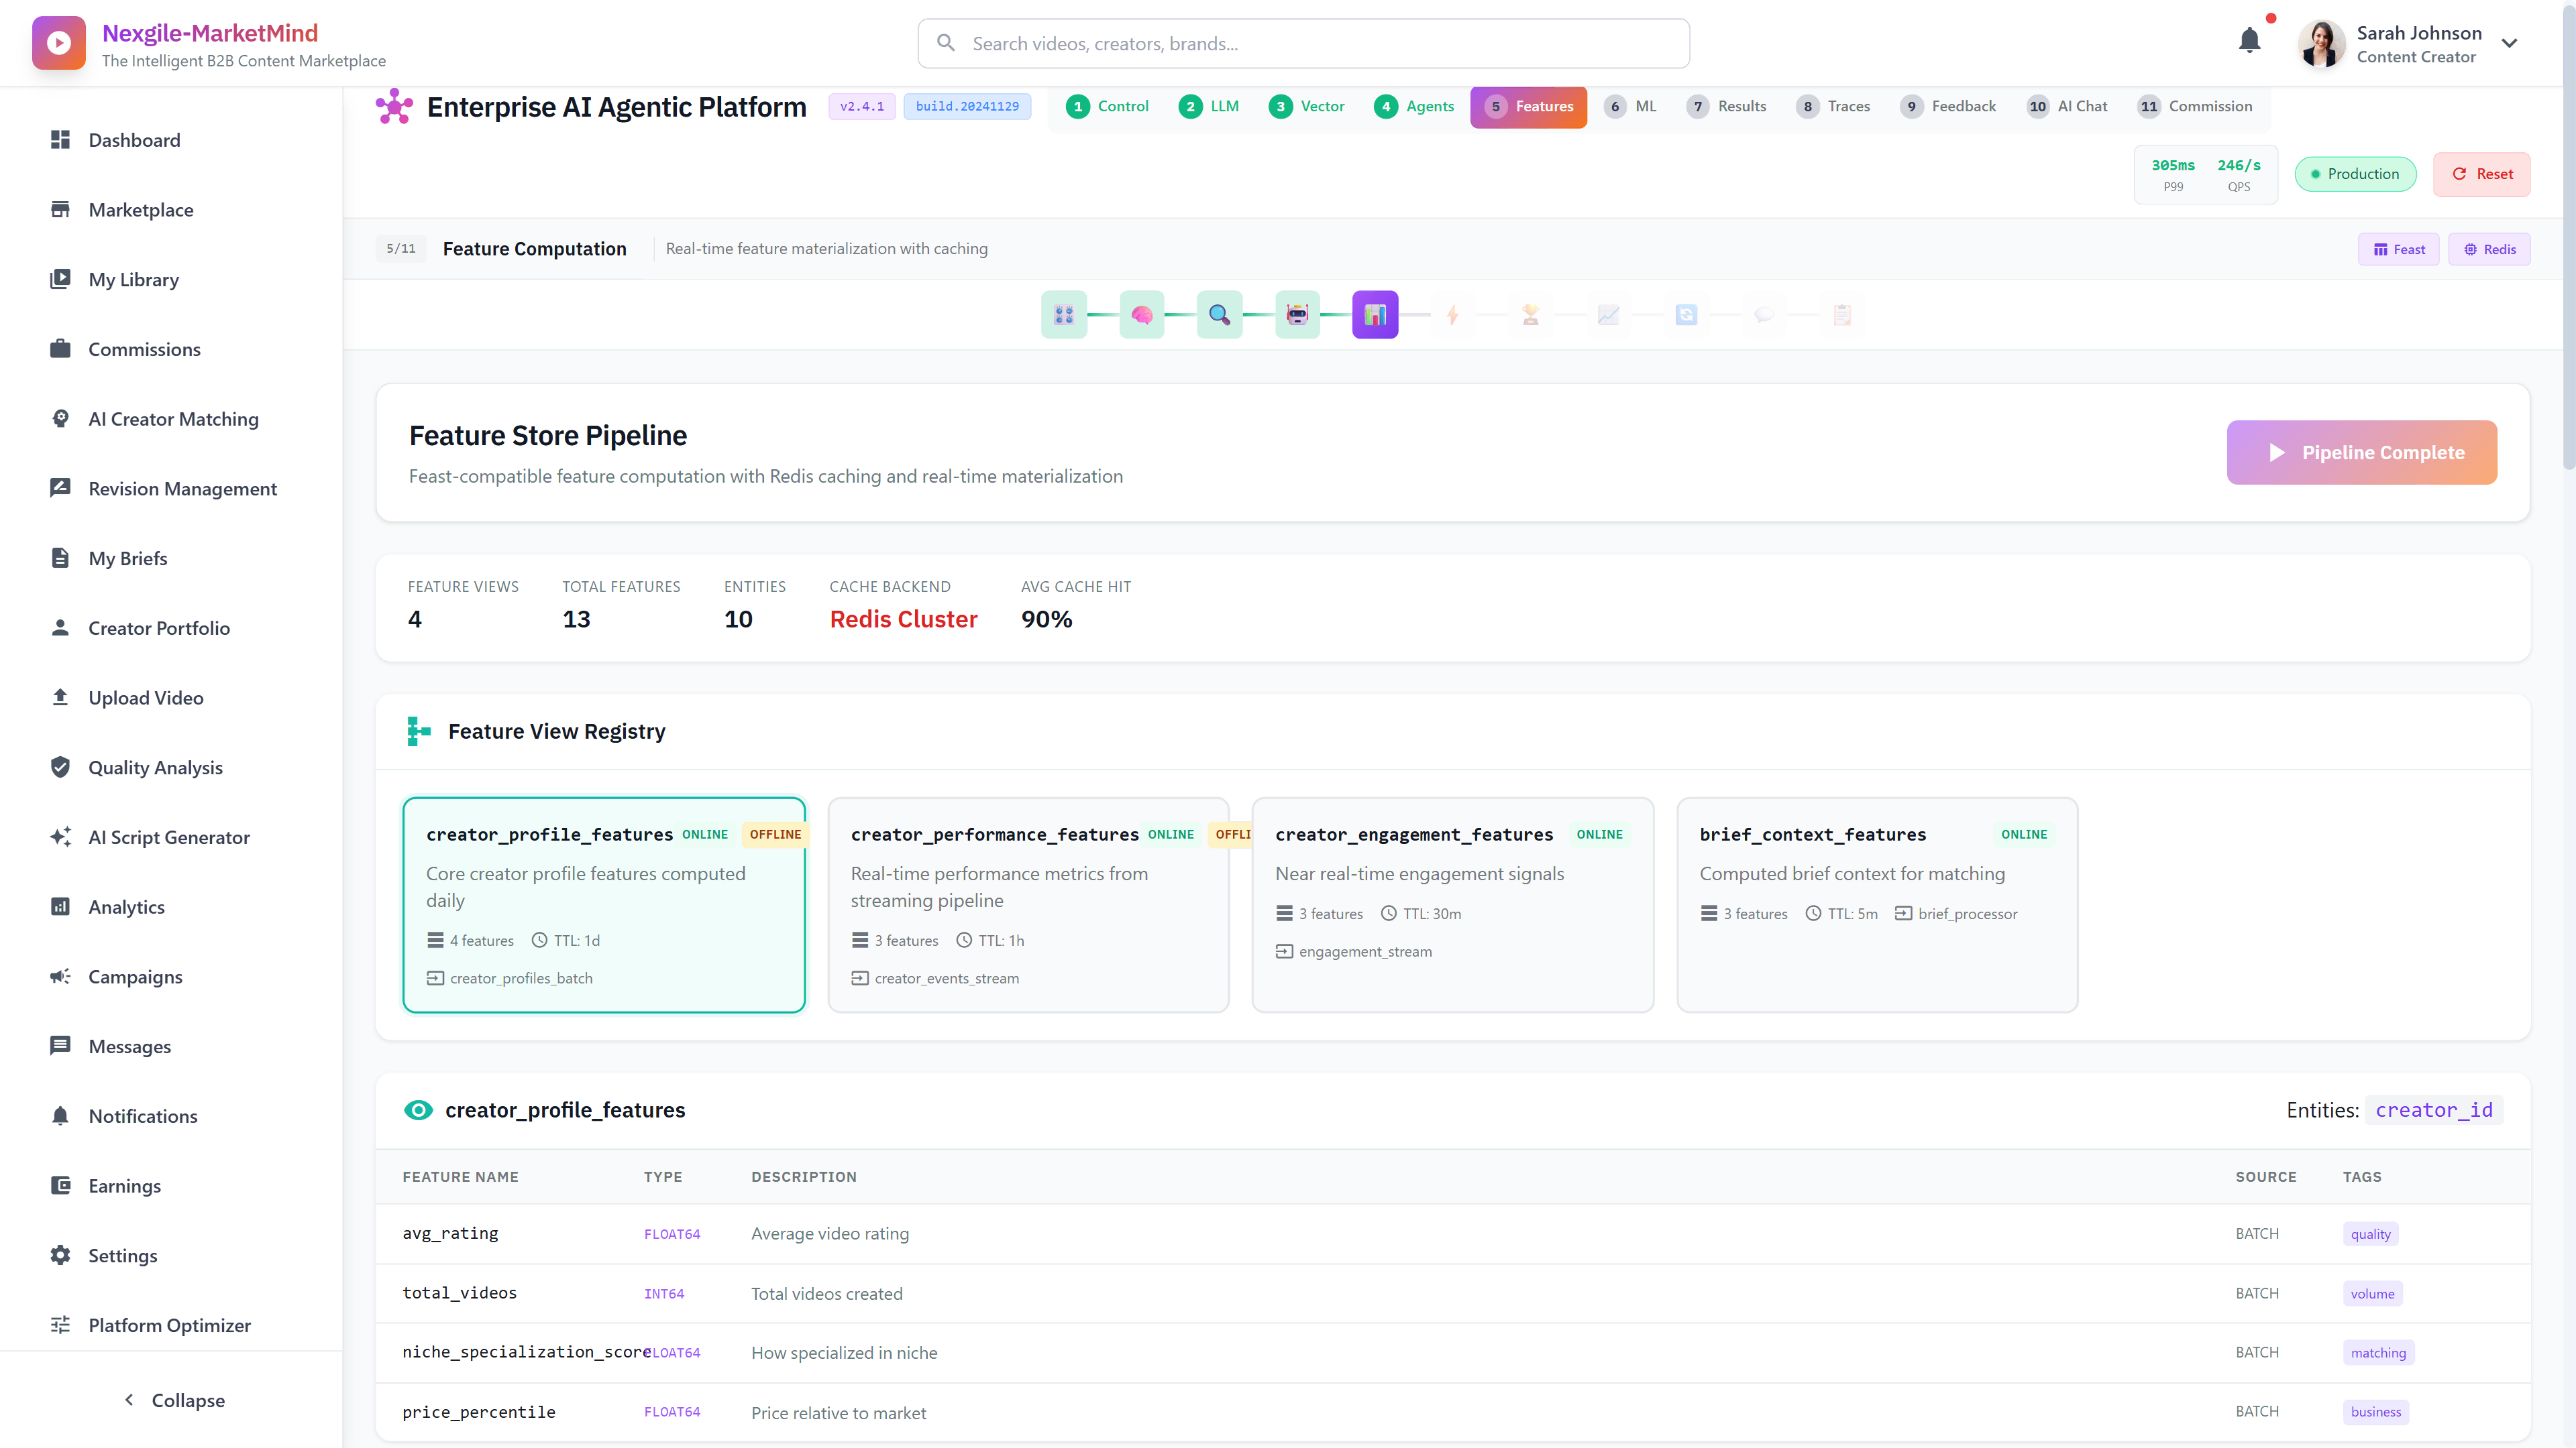This screenshot has height=1448, width=2576.
Task: Click the lightning bolt ML pipeline step icon
Action: point(1453,314)
